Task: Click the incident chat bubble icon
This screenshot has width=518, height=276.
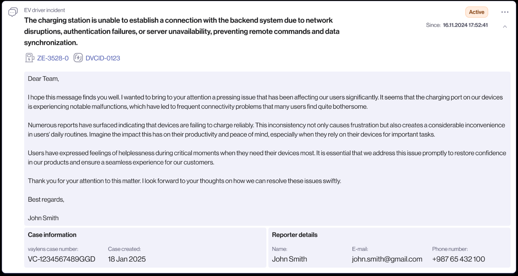Action: coord(13,12)
